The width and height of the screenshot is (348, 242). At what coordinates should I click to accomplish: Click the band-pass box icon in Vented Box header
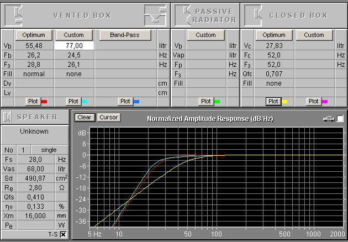[154, 15]
